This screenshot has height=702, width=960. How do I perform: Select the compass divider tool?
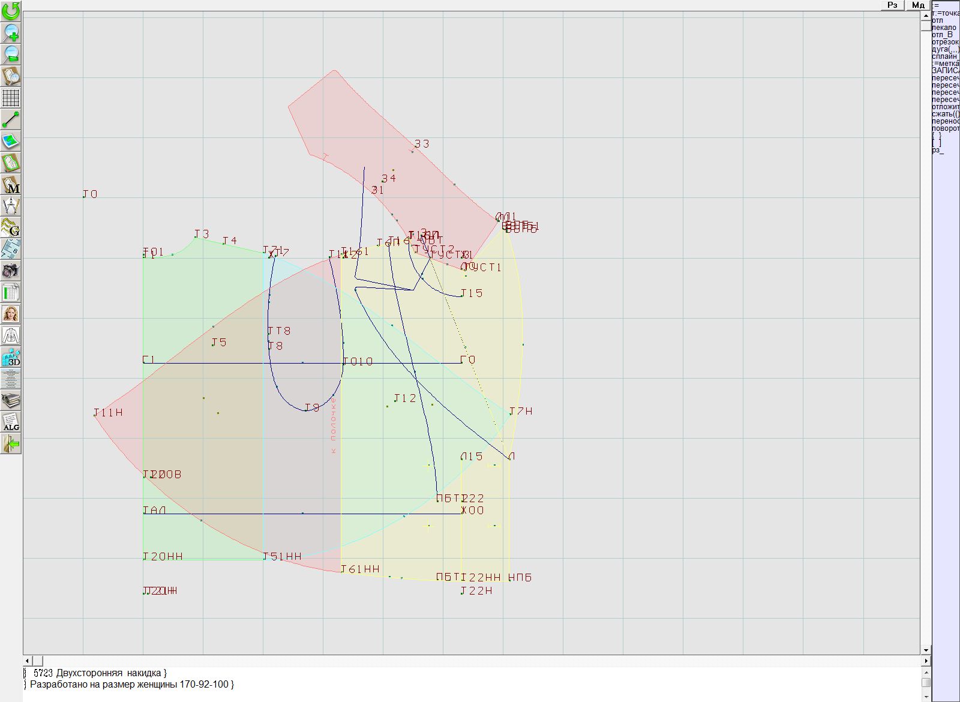click(11, 206)
